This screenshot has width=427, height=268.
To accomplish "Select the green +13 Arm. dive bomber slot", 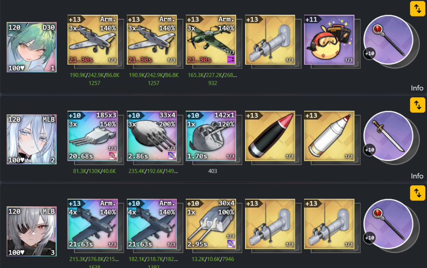I will coord(211,40).
